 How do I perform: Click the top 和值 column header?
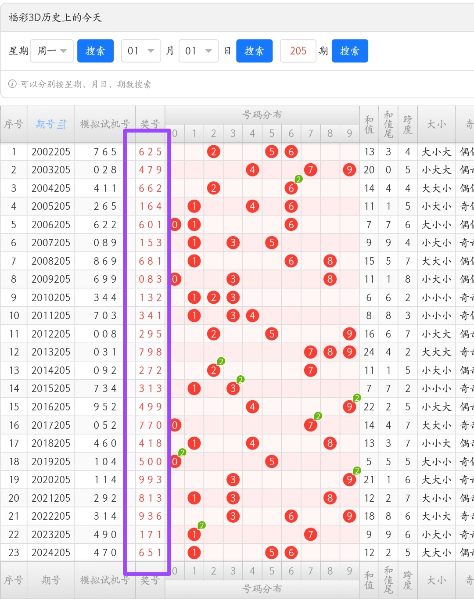coord(369,124)
